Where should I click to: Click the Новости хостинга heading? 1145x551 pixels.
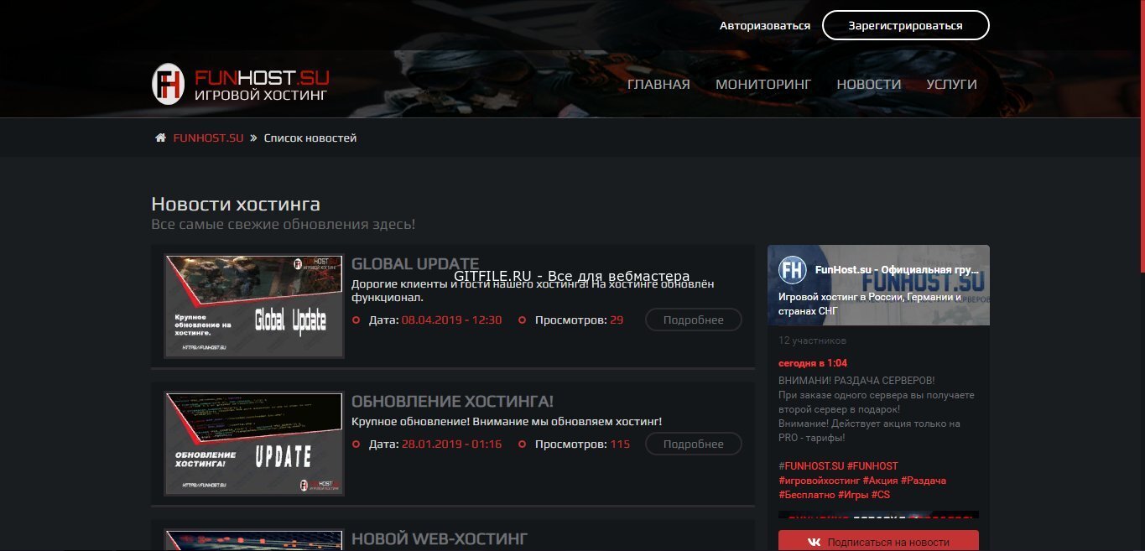[236, 204]
